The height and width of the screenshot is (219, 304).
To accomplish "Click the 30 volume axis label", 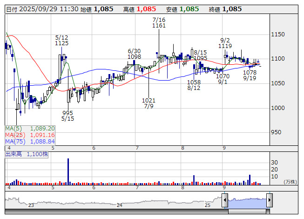I will pos(274,163).
